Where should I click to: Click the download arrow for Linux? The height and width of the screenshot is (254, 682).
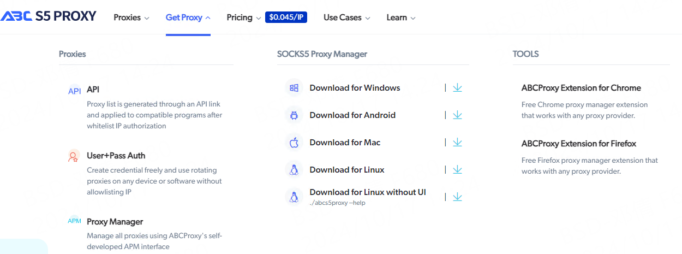tap(457, 169)
